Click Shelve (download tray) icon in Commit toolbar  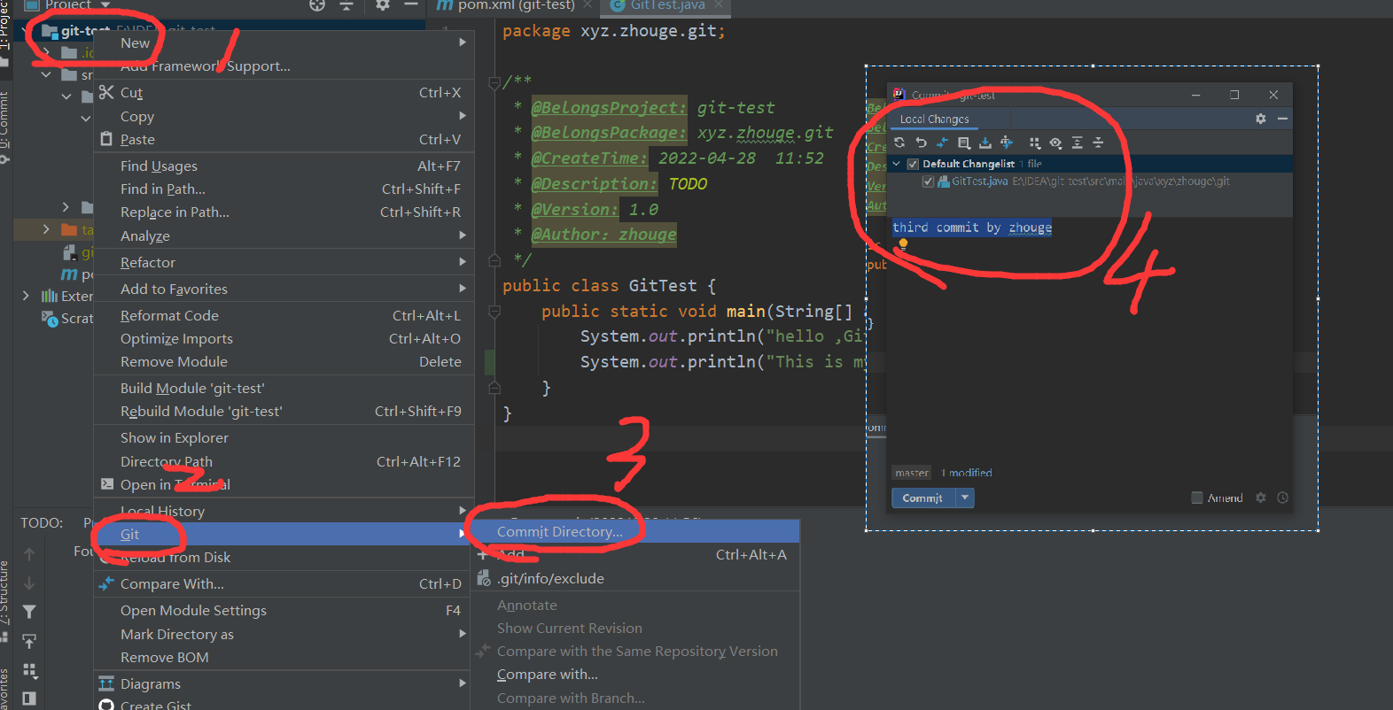[x=985, y=143]
